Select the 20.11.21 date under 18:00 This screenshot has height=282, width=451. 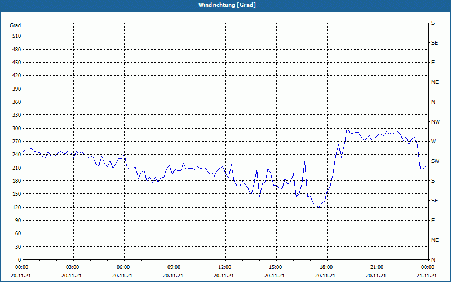[325, 275]
